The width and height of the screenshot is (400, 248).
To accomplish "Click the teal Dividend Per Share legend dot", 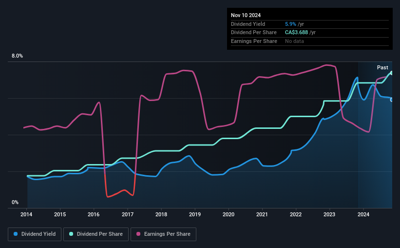I will point(71,234).
